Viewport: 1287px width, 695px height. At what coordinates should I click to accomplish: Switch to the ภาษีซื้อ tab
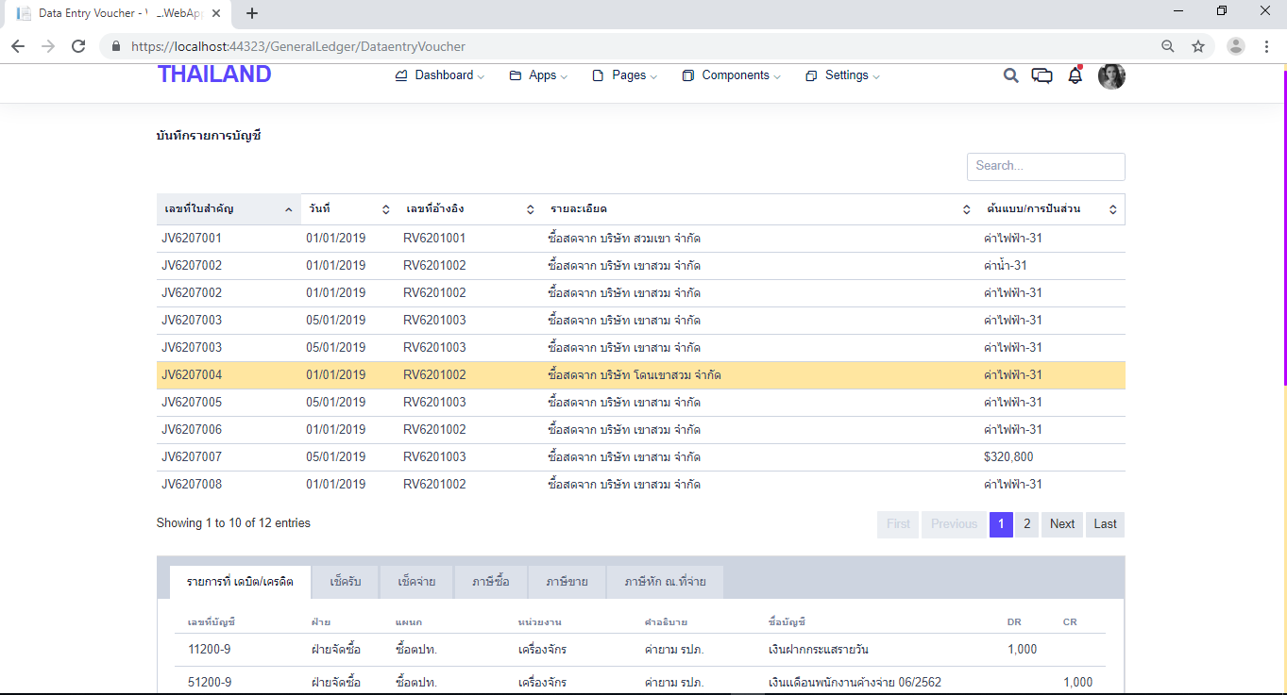coord(490,582)
